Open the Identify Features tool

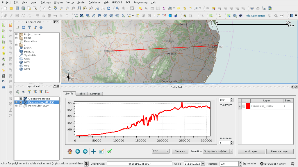point(117,8)
